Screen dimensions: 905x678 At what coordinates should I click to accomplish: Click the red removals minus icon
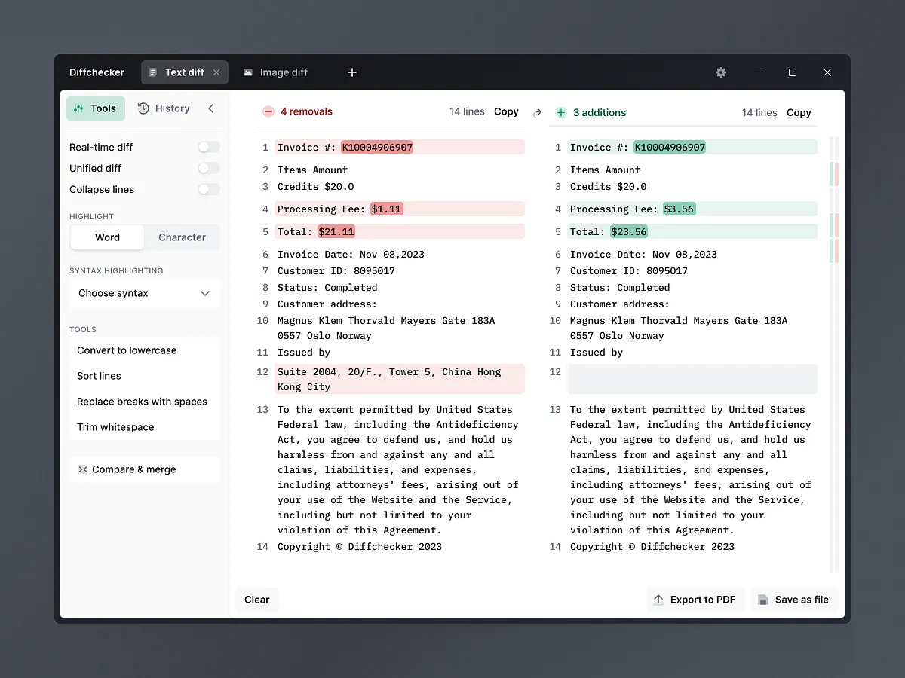(268, 111)
